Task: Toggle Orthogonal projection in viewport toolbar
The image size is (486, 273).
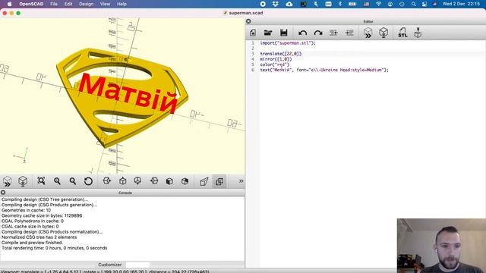Action: pos(219,181)
